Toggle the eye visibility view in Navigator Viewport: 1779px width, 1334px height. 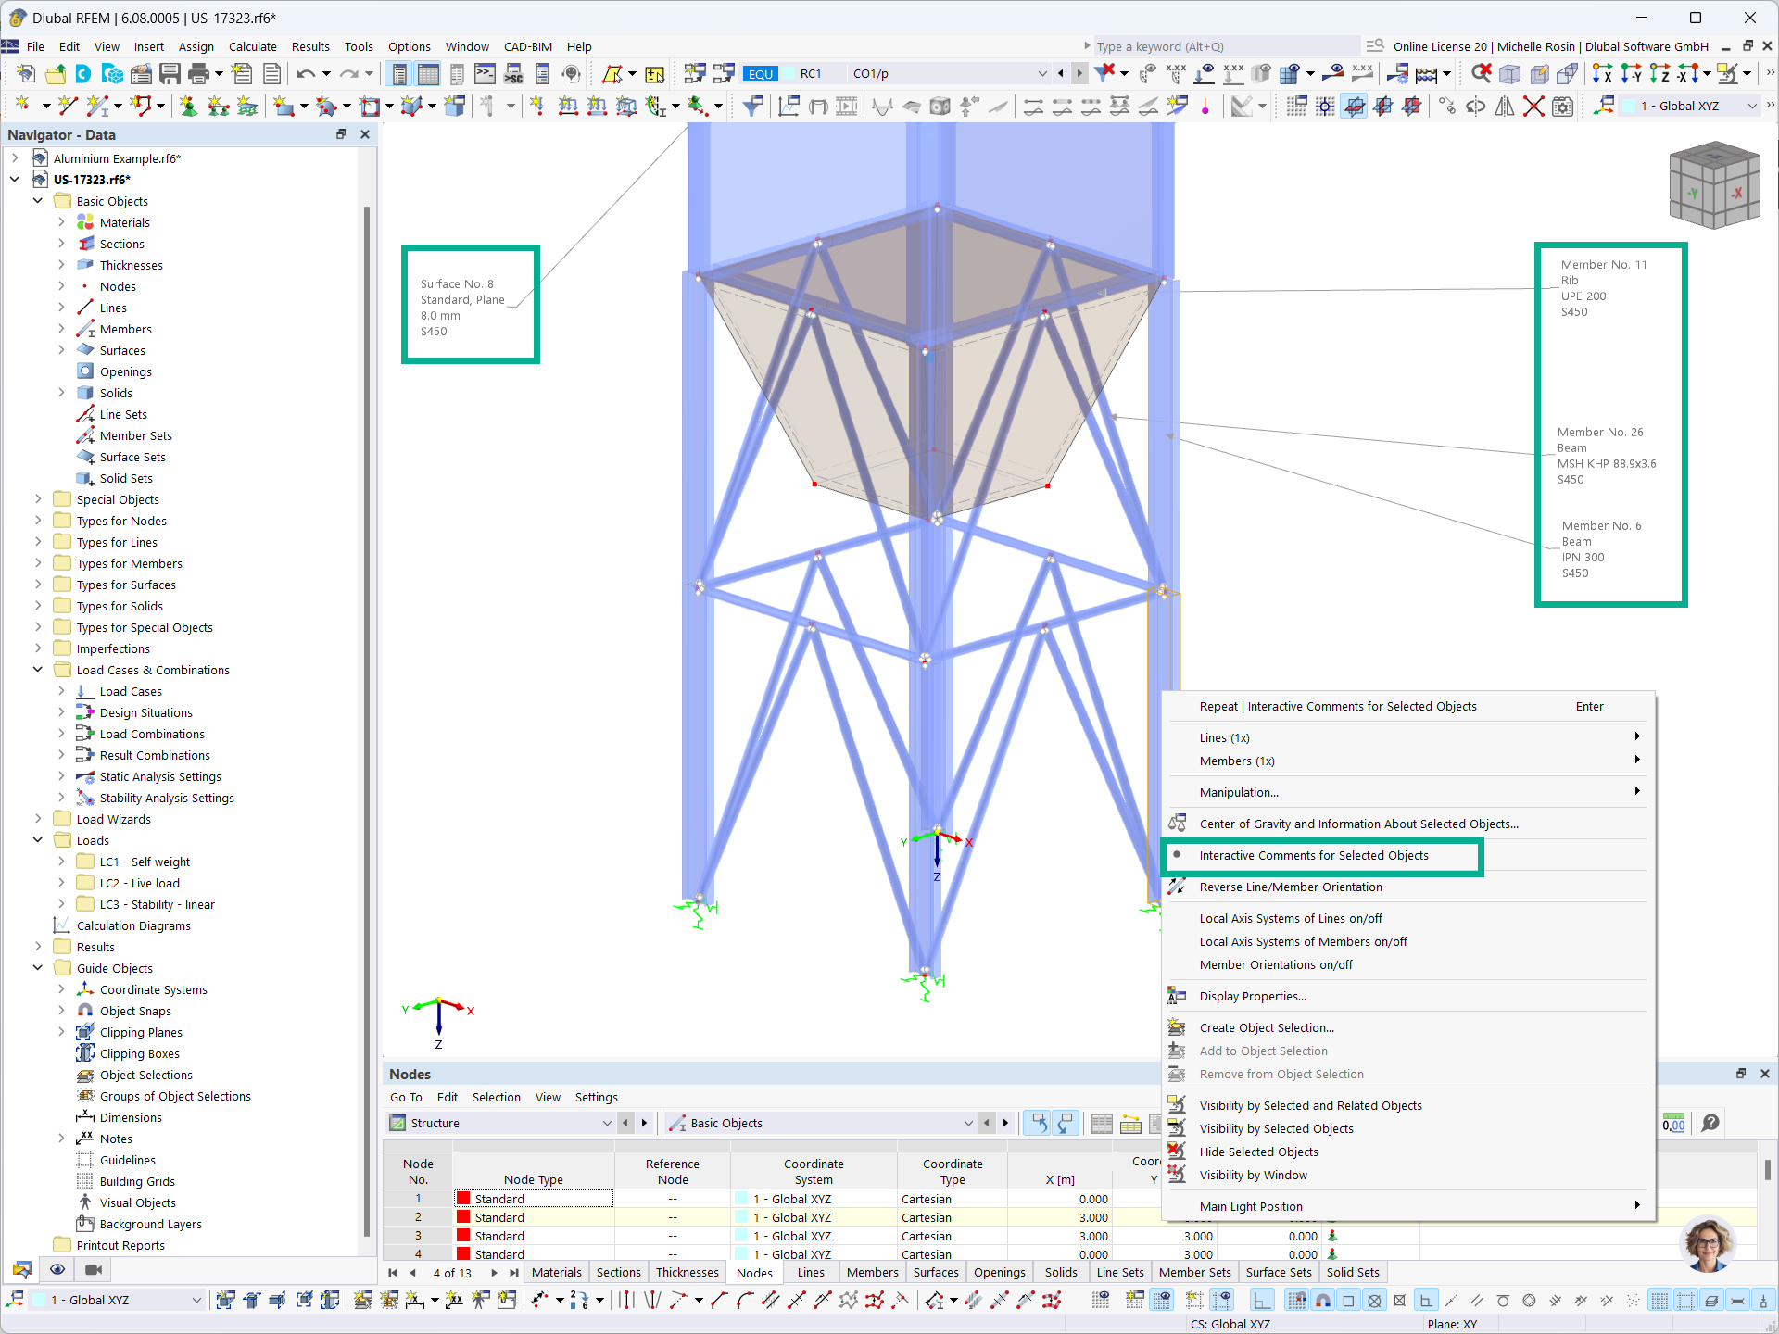pyautogui.click(x=57, y=1269)
